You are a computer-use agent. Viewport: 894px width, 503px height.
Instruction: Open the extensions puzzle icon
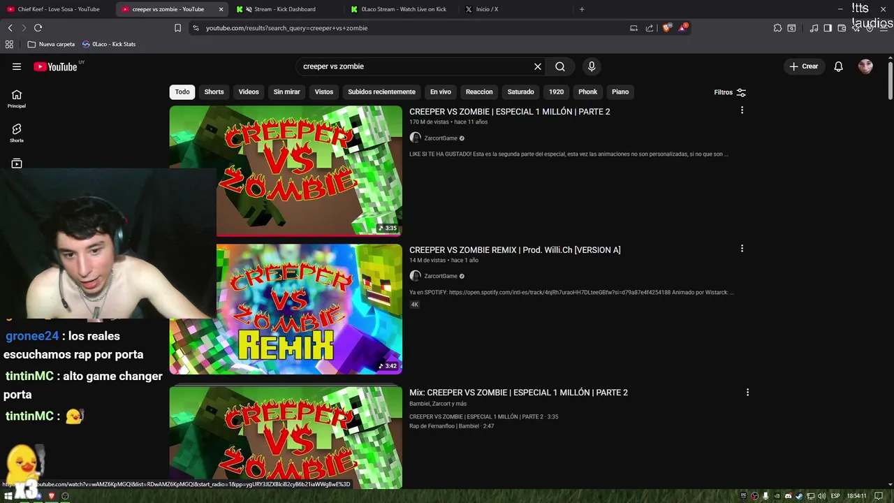tap(777, 28)
